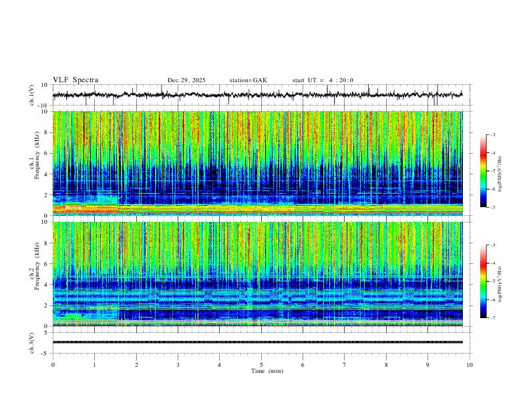Click the ch.3 voltage trace band
The width and height of the screenshot is (529, 409).
pyautogui.click(x=258, y=342)
